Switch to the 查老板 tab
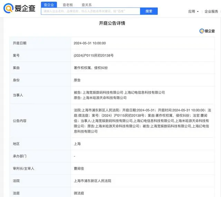Image resolution: width=221 pixels, height=197 pixels. pos(68,5)
